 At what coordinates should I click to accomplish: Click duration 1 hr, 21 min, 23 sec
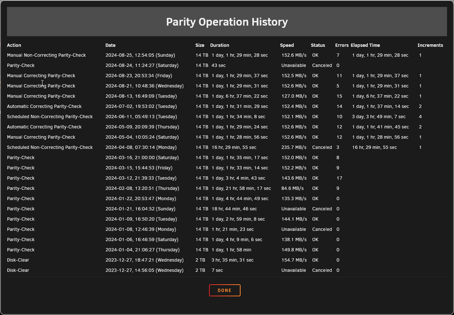click(232, 229)
